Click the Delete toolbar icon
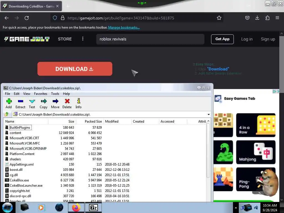Viewport: 284px width, 213px height. [67, 104]
